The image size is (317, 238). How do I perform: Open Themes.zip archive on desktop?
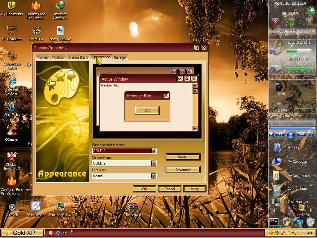click(x=132, y=210)
